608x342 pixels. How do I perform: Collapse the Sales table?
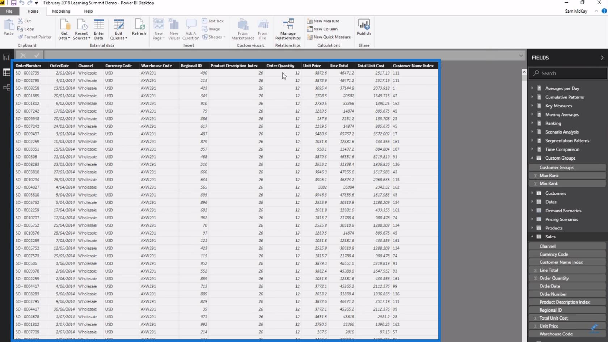pyautogui.click(x=532, y=236)
